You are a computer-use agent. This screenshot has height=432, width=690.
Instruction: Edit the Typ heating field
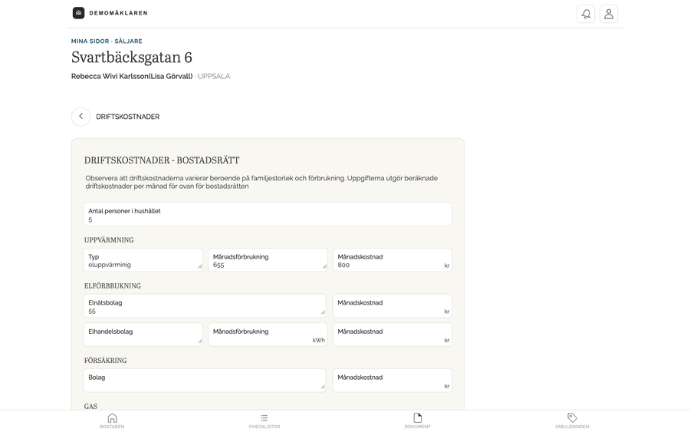click(143, 260)
